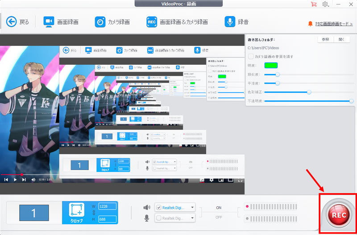This screenshot has width=357, height=235.
Task: Expand the microphone device dropdown
Action: (x=192, y=218)
